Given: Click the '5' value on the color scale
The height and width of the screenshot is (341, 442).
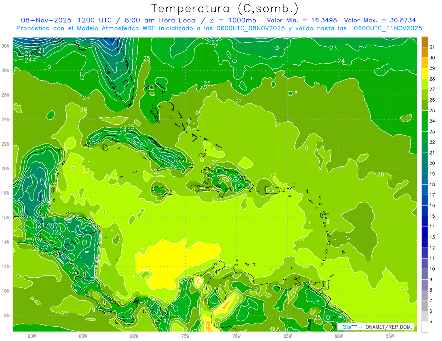Looking at the screenshot, I should pos(431,322).
